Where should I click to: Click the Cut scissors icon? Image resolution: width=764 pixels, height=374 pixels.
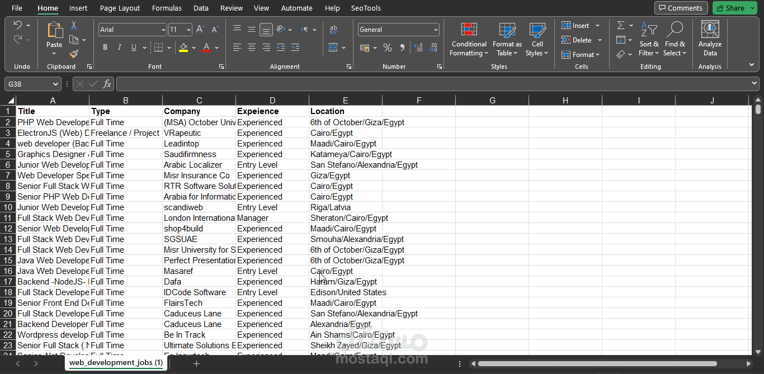(x=74, y=26)
